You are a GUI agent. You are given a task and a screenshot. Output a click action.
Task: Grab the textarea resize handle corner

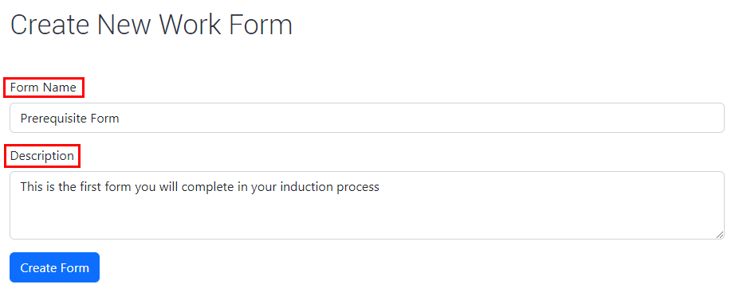coord(720,235)
